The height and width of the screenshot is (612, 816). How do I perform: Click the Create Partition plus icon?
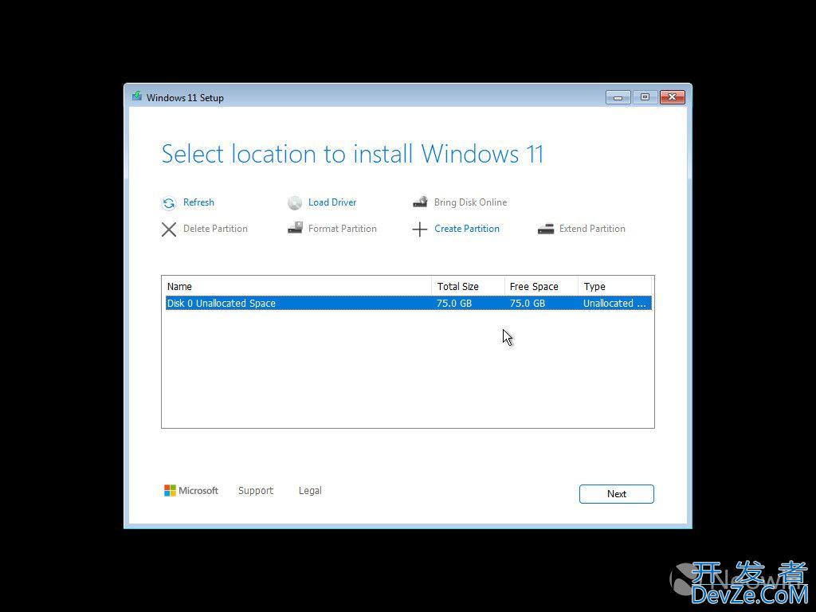pos(419,229)
